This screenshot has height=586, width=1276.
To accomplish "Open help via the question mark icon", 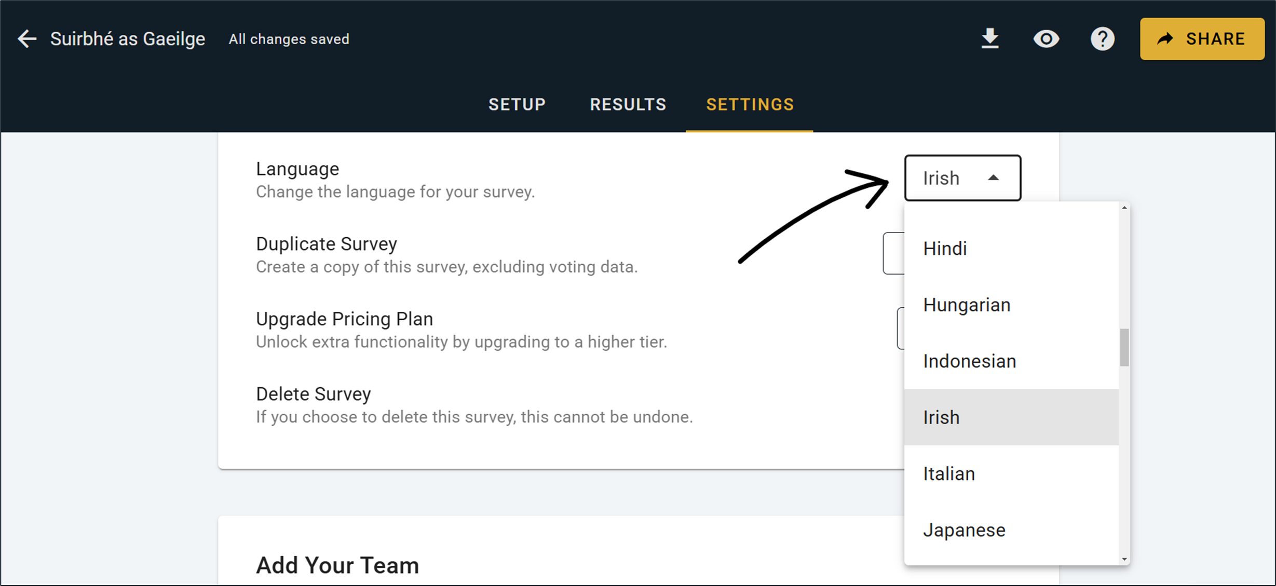I will pos(1102,39).
